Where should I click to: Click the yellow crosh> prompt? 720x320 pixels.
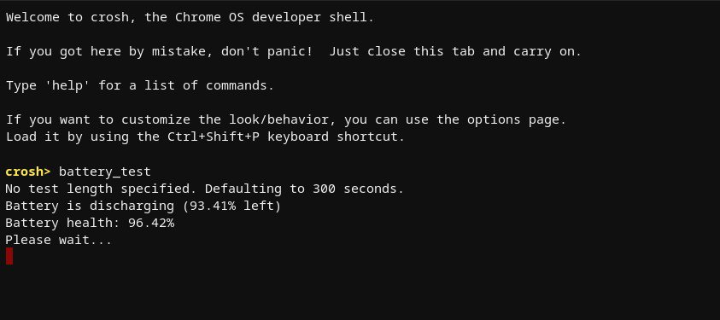(28, 172)
